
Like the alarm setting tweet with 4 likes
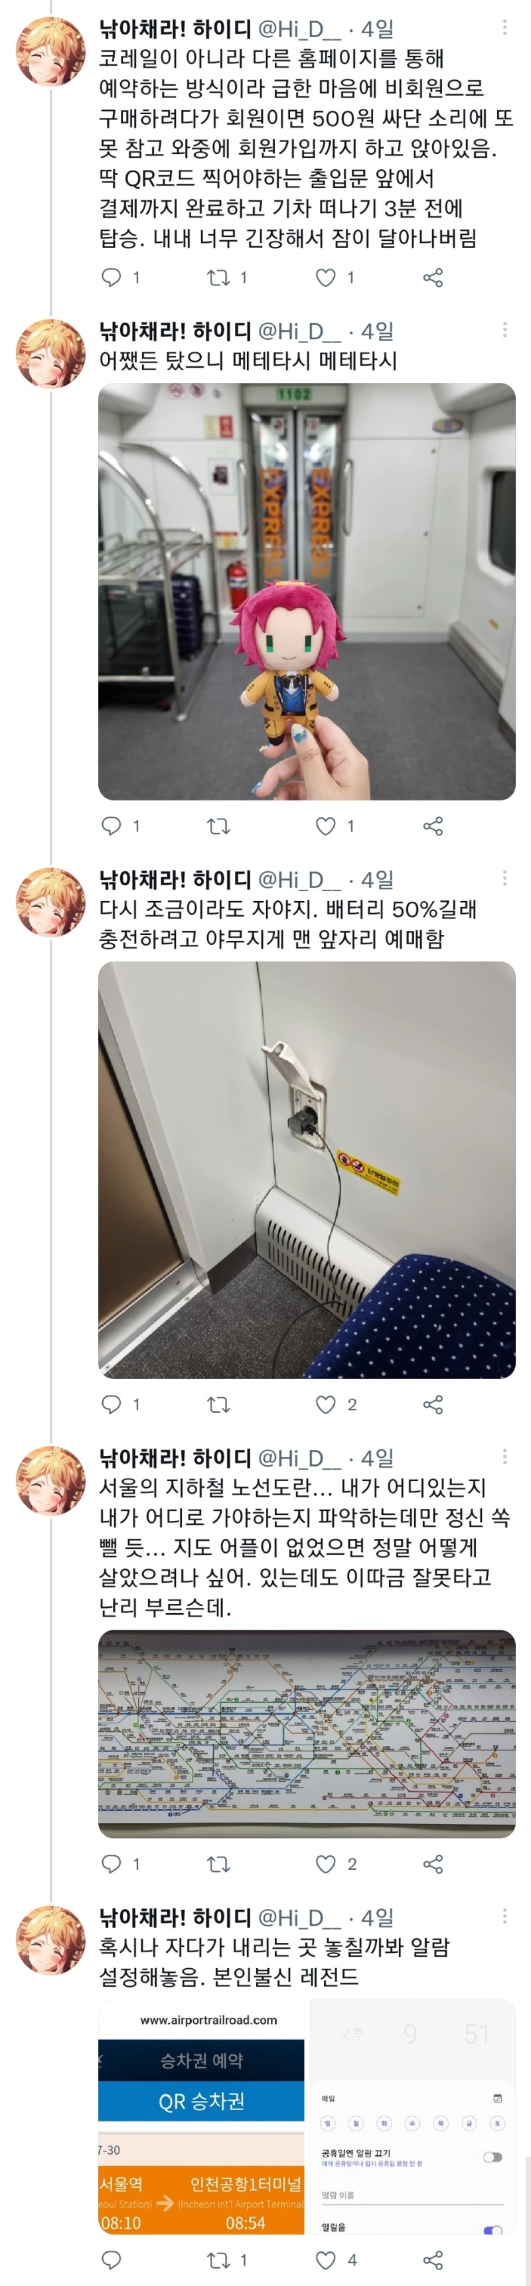click(326, 2259)
